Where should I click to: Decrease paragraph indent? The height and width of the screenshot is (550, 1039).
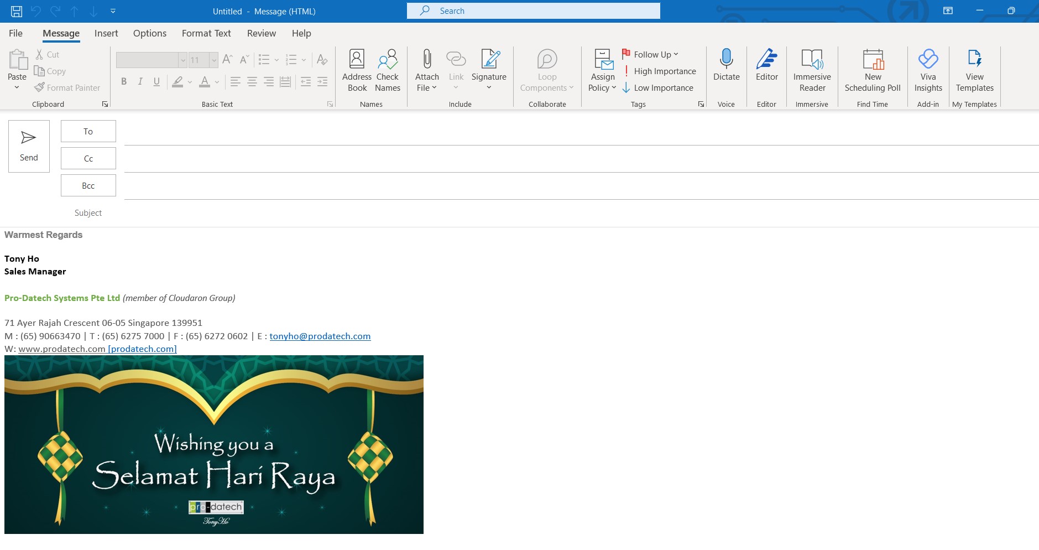[306, 82]
